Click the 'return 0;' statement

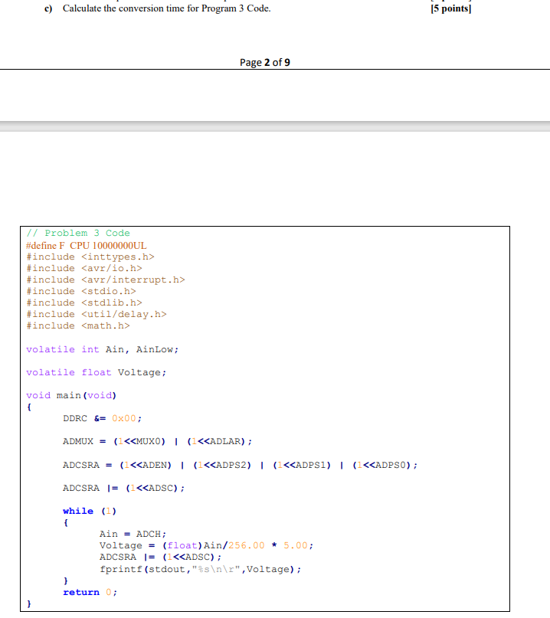pos(90,592)
